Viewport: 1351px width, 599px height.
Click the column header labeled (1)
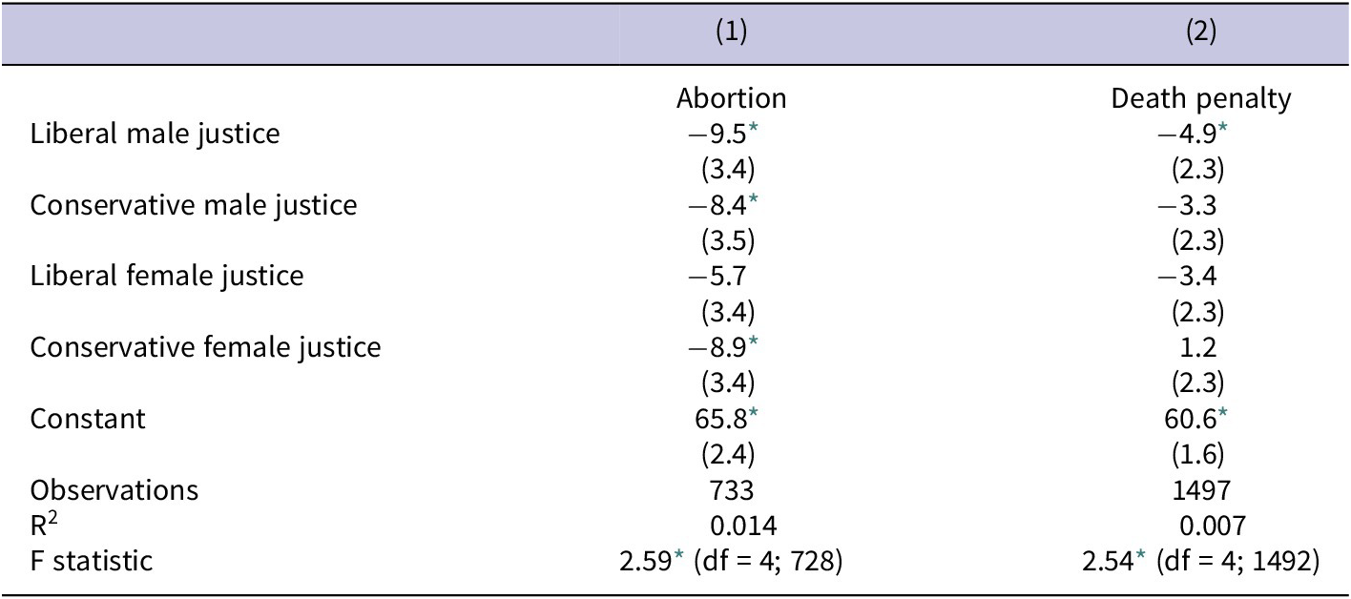point(731,32)
